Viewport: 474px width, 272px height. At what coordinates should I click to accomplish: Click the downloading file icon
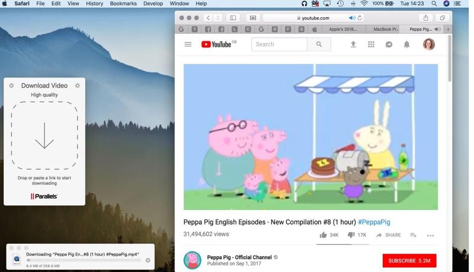point(17,260)
